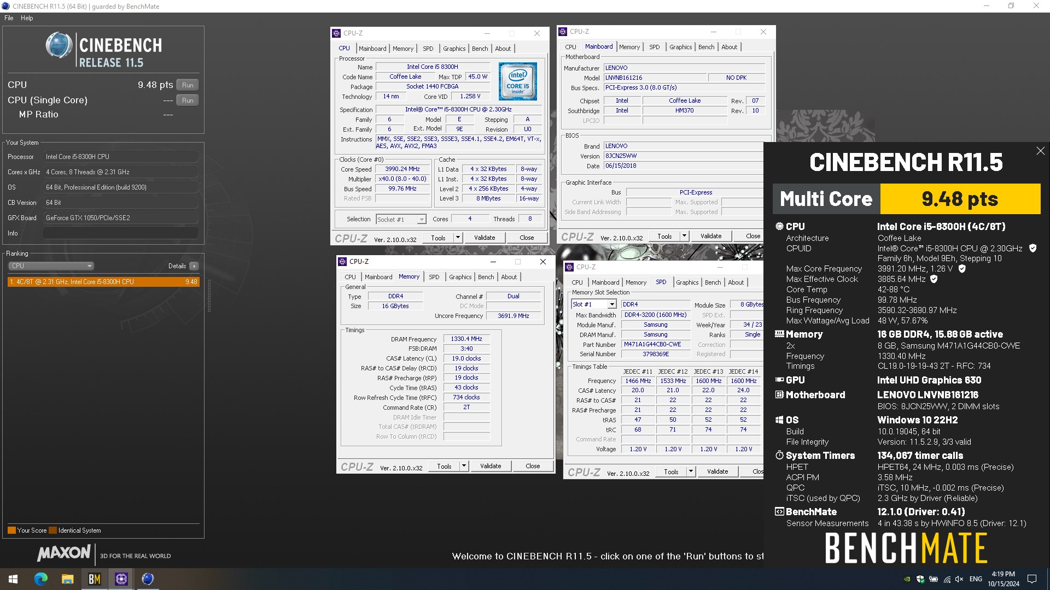1050x590 pixels.
Task: Click Validate in CPU-Z Memory window
Action: point(491,466)
